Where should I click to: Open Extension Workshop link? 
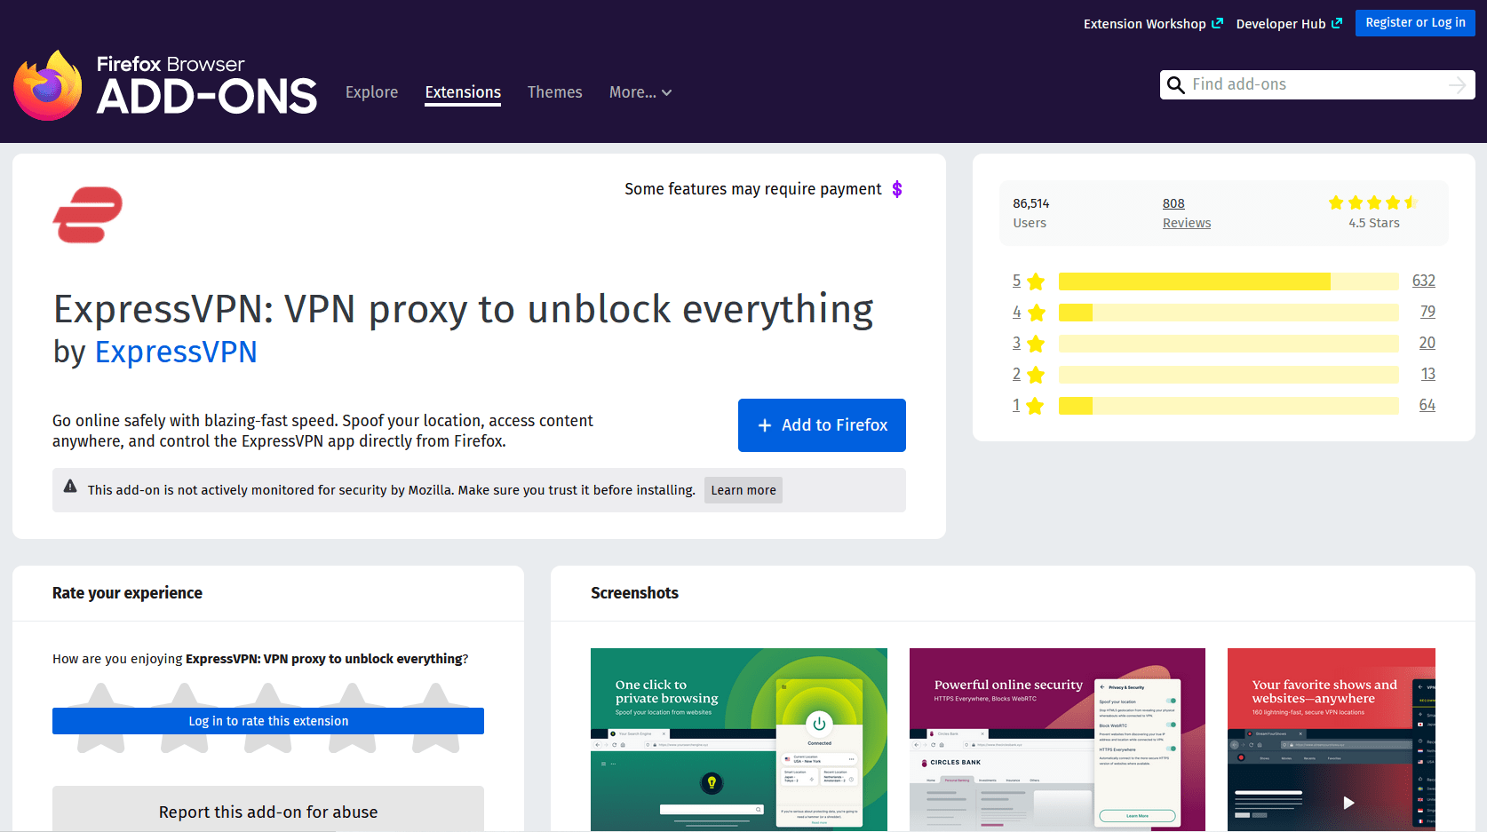pyautogui.click(x=1153, y=24)
